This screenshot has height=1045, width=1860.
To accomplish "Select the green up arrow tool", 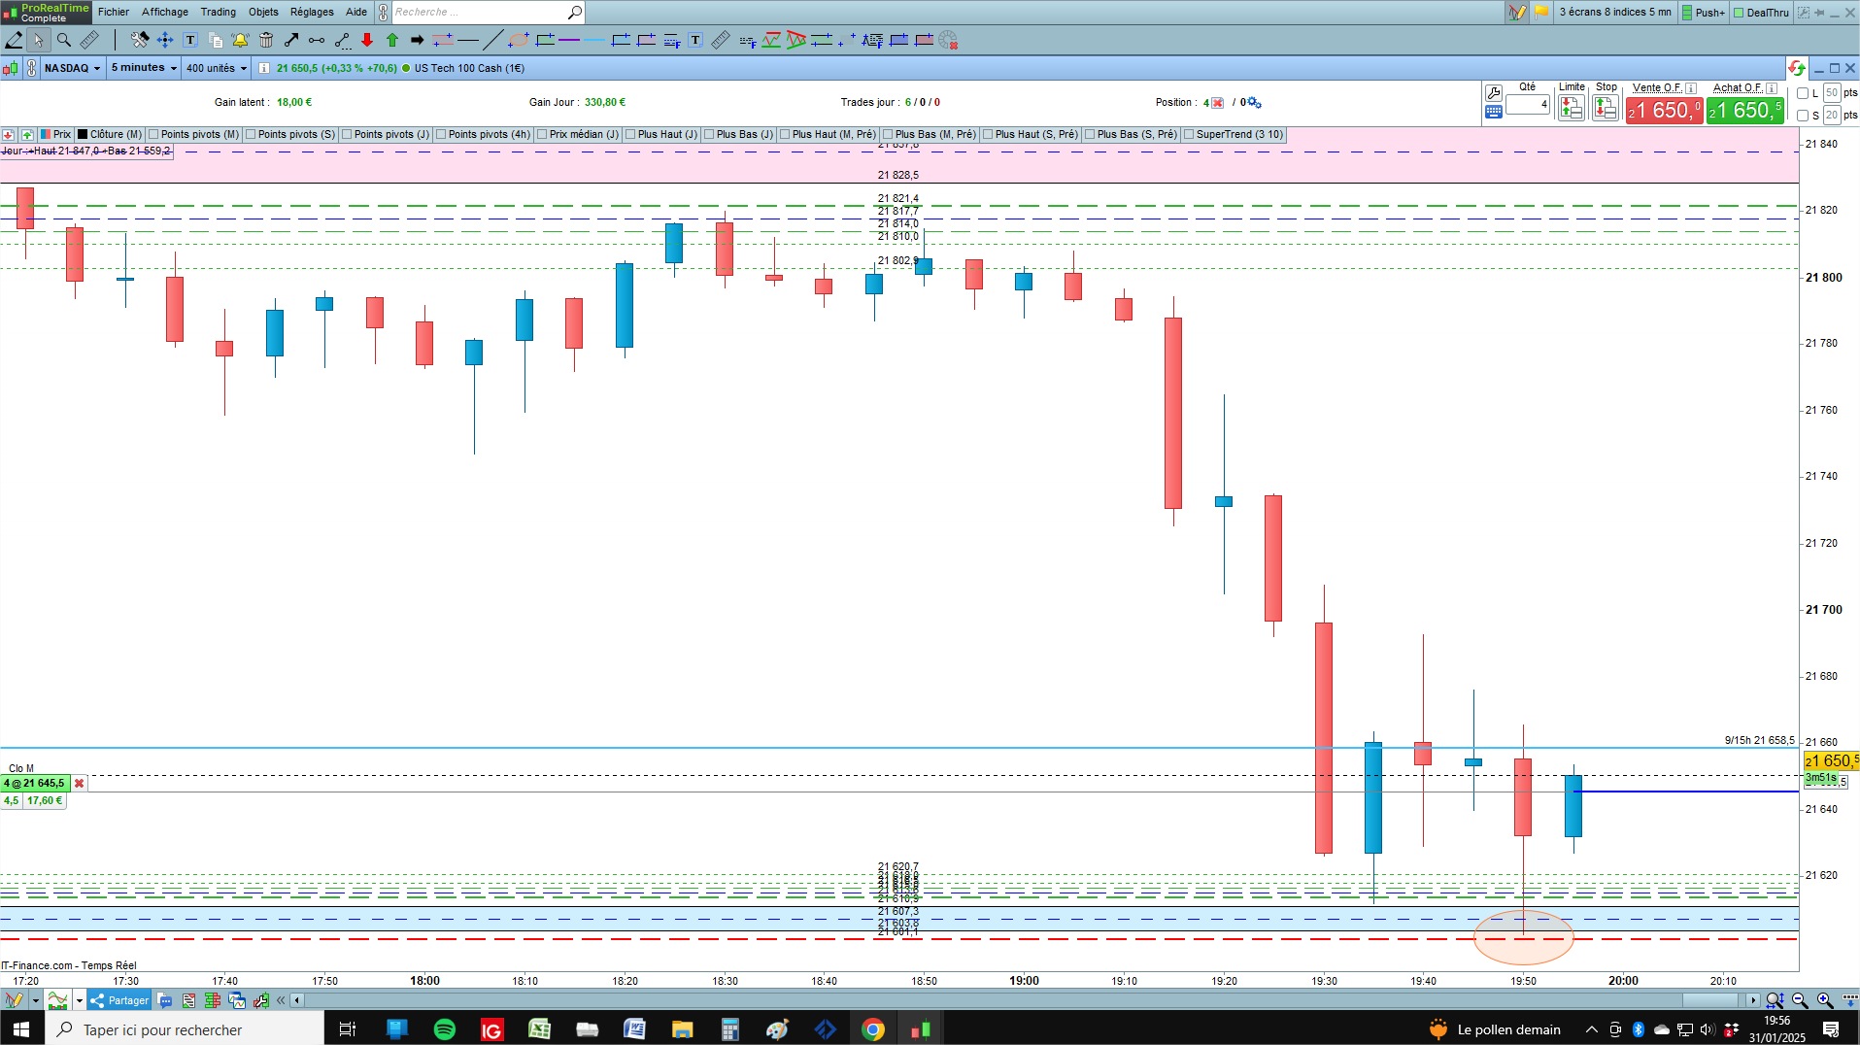I will (392, 40).
